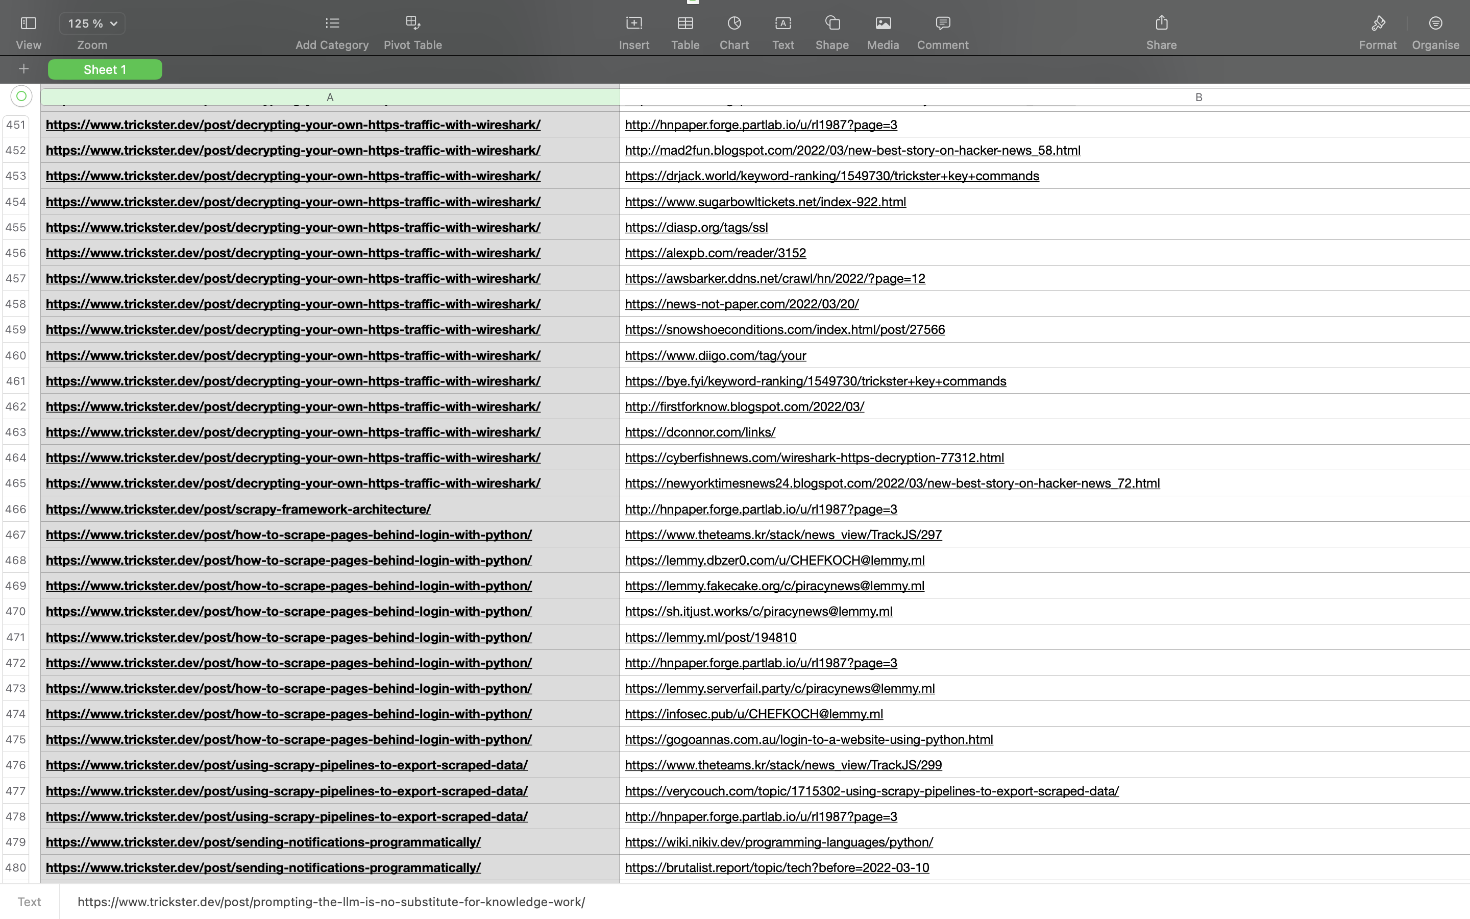Open alexpb.com/reader/3152 link
Viewport: 1470px width, 919px height.
715,253
